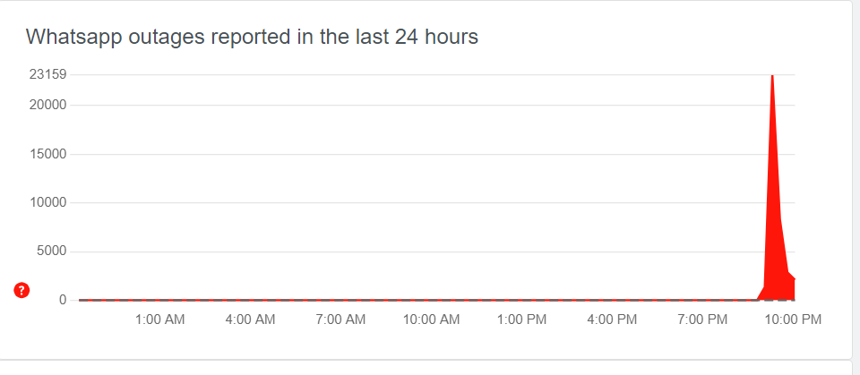The width and height of the screenshot is (860, 375).
Task: Click the base of the red outage area
Action: pyautogui.click(x=776, y=299)
